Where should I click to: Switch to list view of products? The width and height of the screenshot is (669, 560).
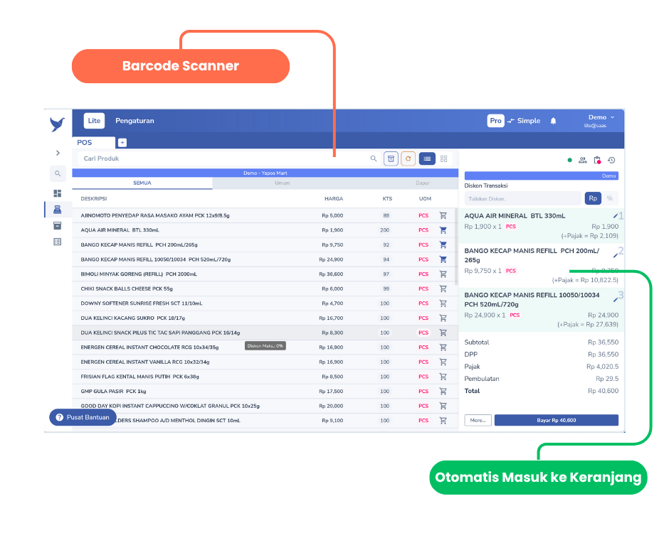(x=427, y=158)
